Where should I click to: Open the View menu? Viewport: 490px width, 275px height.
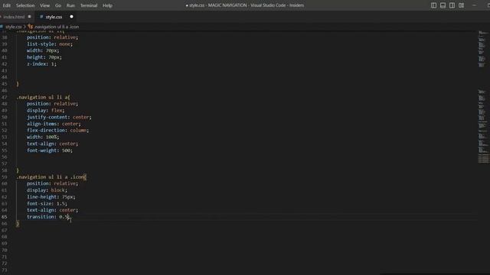(44, 5)
